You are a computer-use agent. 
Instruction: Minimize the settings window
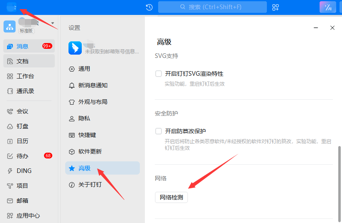316,28
